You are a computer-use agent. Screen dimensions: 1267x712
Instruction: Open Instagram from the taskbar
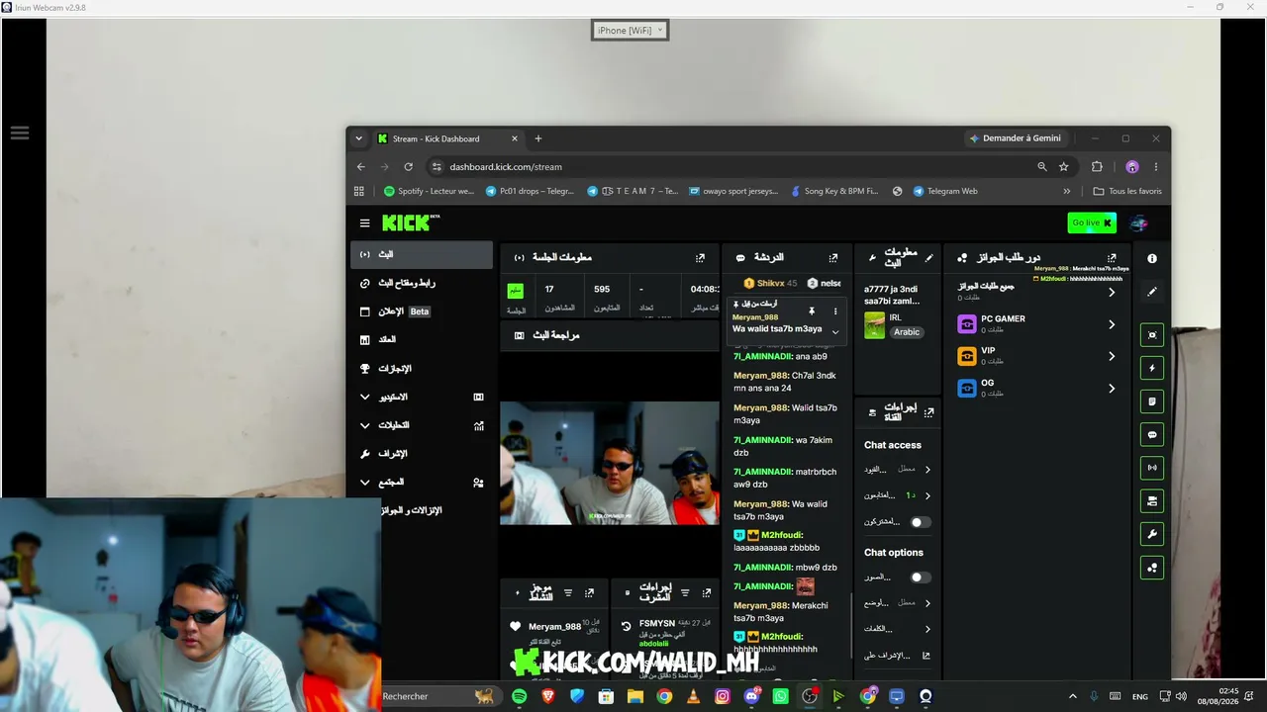pyautogui.click(x=723, y=696)
